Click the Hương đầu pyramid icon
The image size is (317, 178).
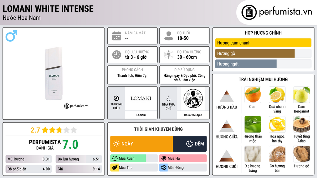[227, 96]
